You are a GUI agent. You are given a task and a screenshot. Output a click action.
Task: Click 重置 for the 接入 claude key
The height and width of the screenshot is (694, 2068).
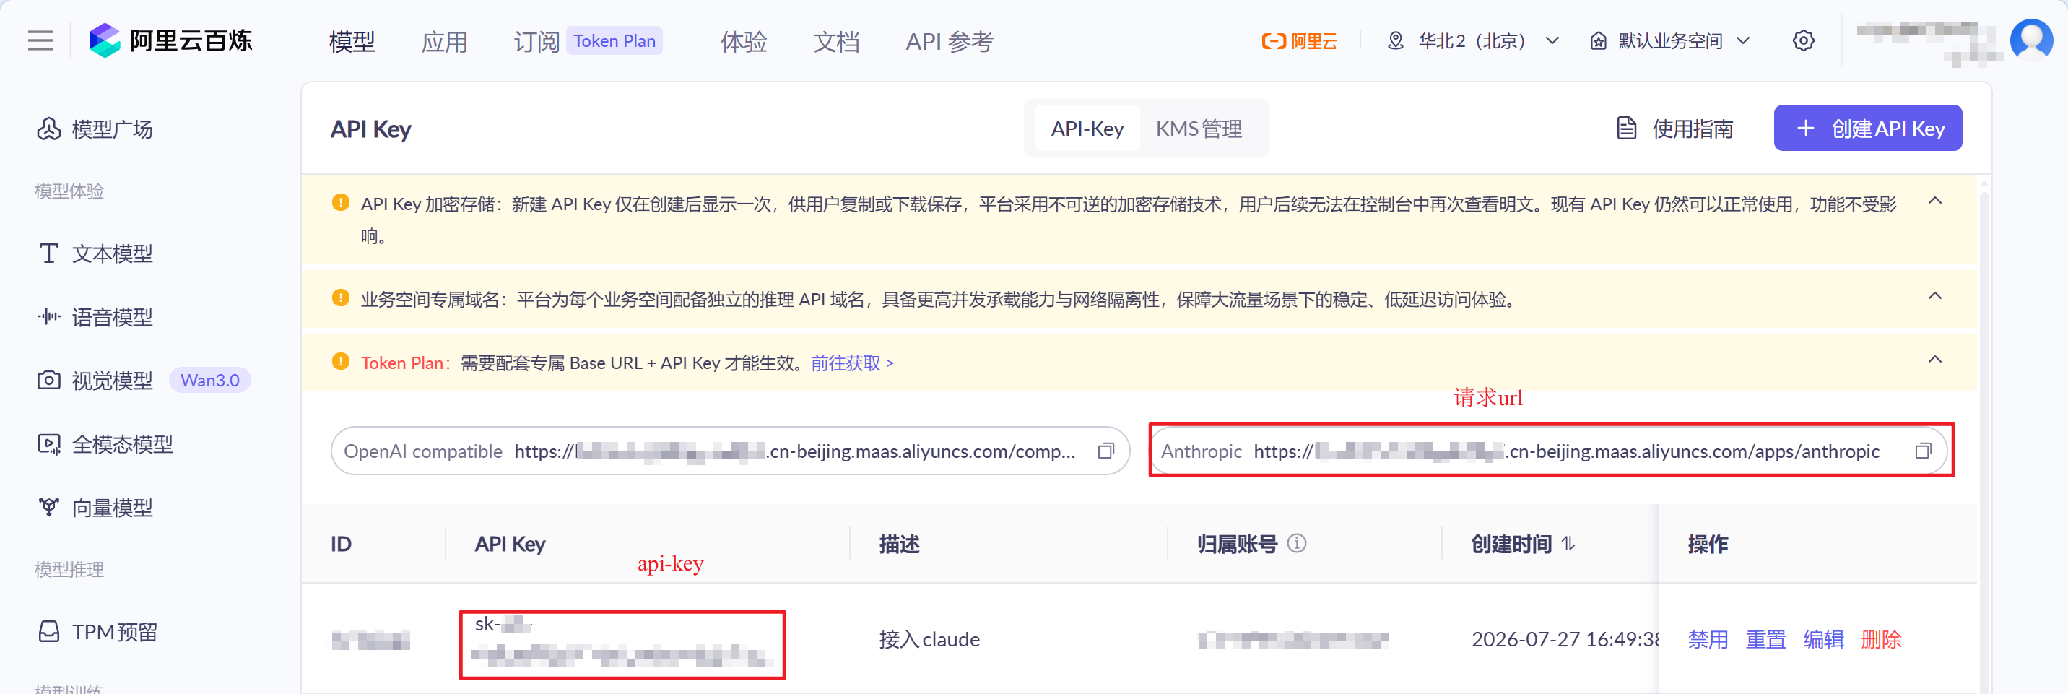1765,639
